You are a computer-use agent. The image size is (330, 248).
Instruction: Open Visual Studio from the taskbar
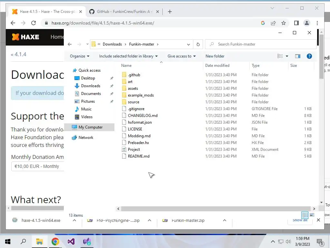coord(71,242)
